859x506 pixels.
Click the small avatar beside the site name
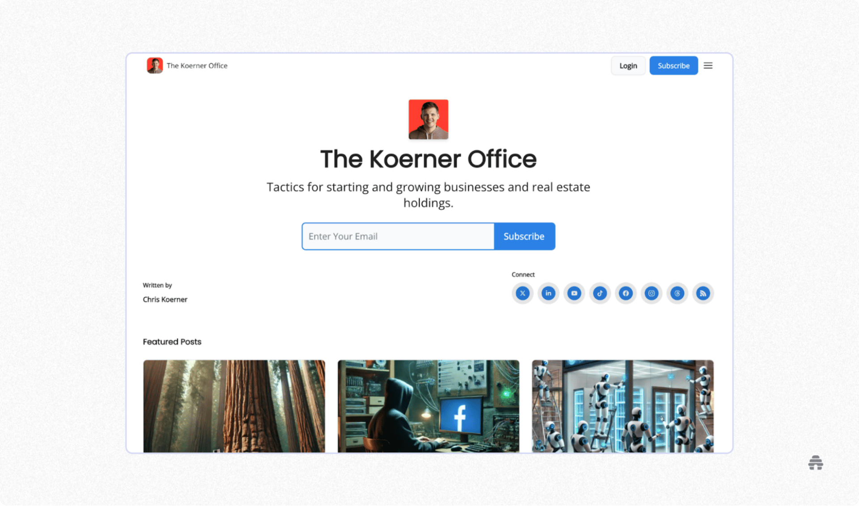[155, 65]
